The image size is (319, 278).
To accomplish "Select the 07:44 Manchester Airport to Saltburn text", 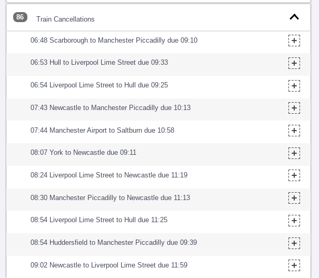I will tap(102, 130).
